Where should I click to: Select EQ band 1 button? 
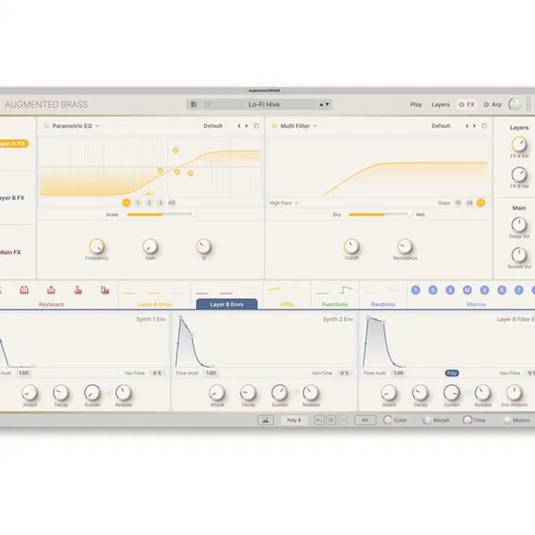(x=138, y=203)
